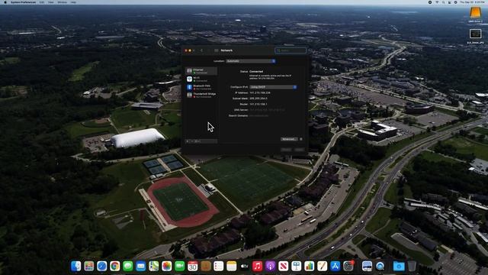Image resolution: width=488 pixels, height=275 pixels.
Task: Open Photos from the Dock
Action: (167, 266)
